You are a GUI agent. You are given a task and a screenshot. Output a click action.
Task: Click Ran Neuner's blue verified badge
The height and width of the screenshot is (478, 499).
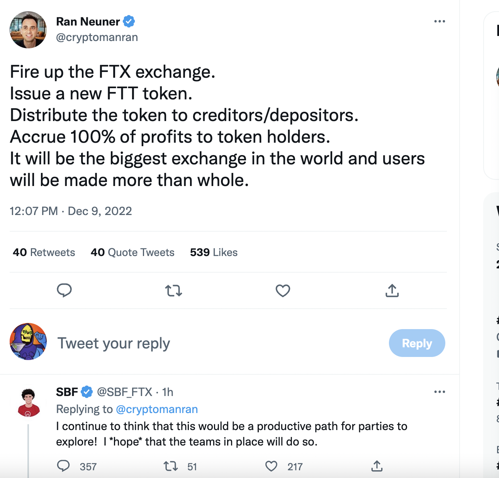click(129, 22)
